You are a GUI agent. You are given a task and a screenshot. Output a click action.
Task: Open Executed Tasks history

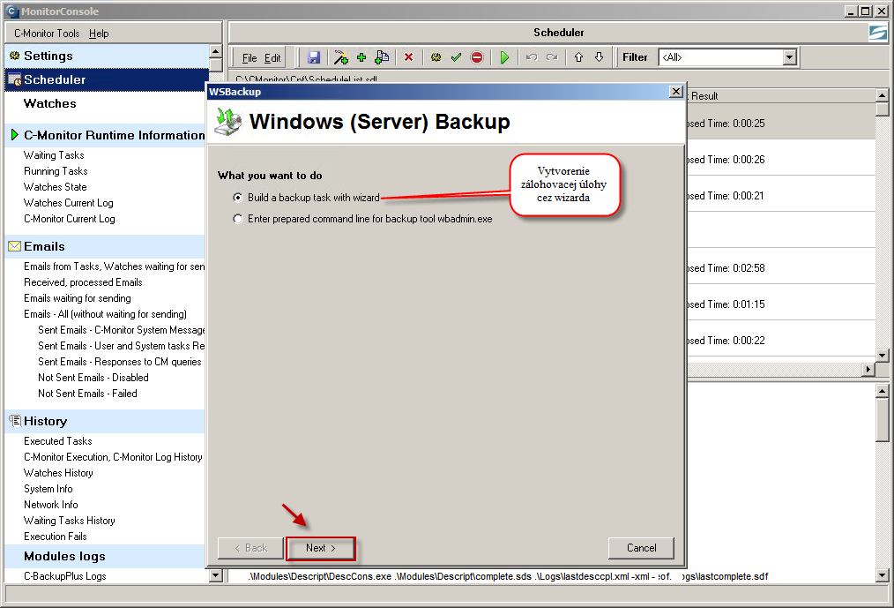coord(57,441)
